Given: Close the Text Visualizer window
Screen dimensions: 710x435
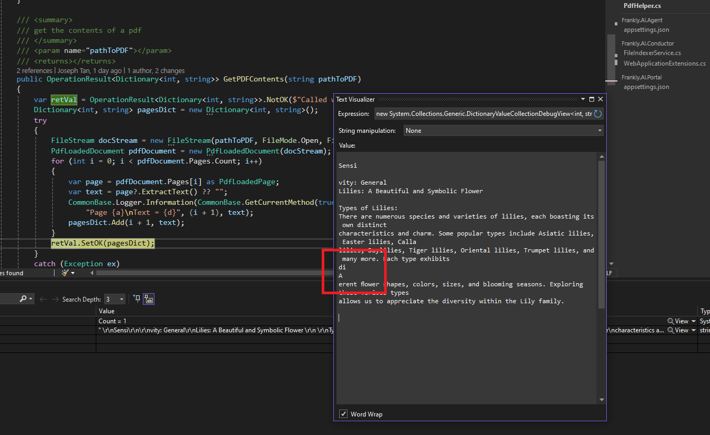Looking at the screenshot, I should tap(600, 99).
